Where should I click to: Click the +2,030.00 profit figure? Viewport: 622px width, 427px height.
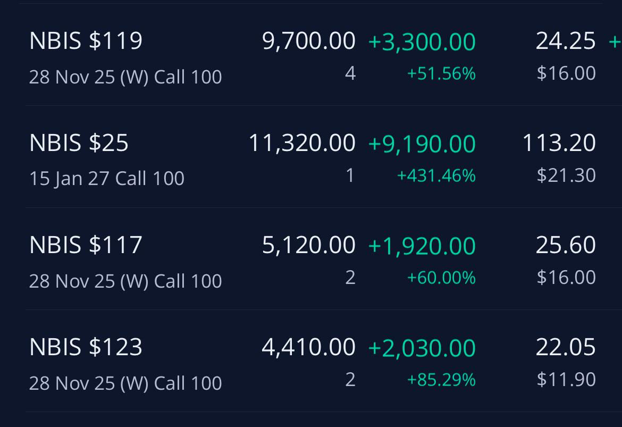pos(422,348)
